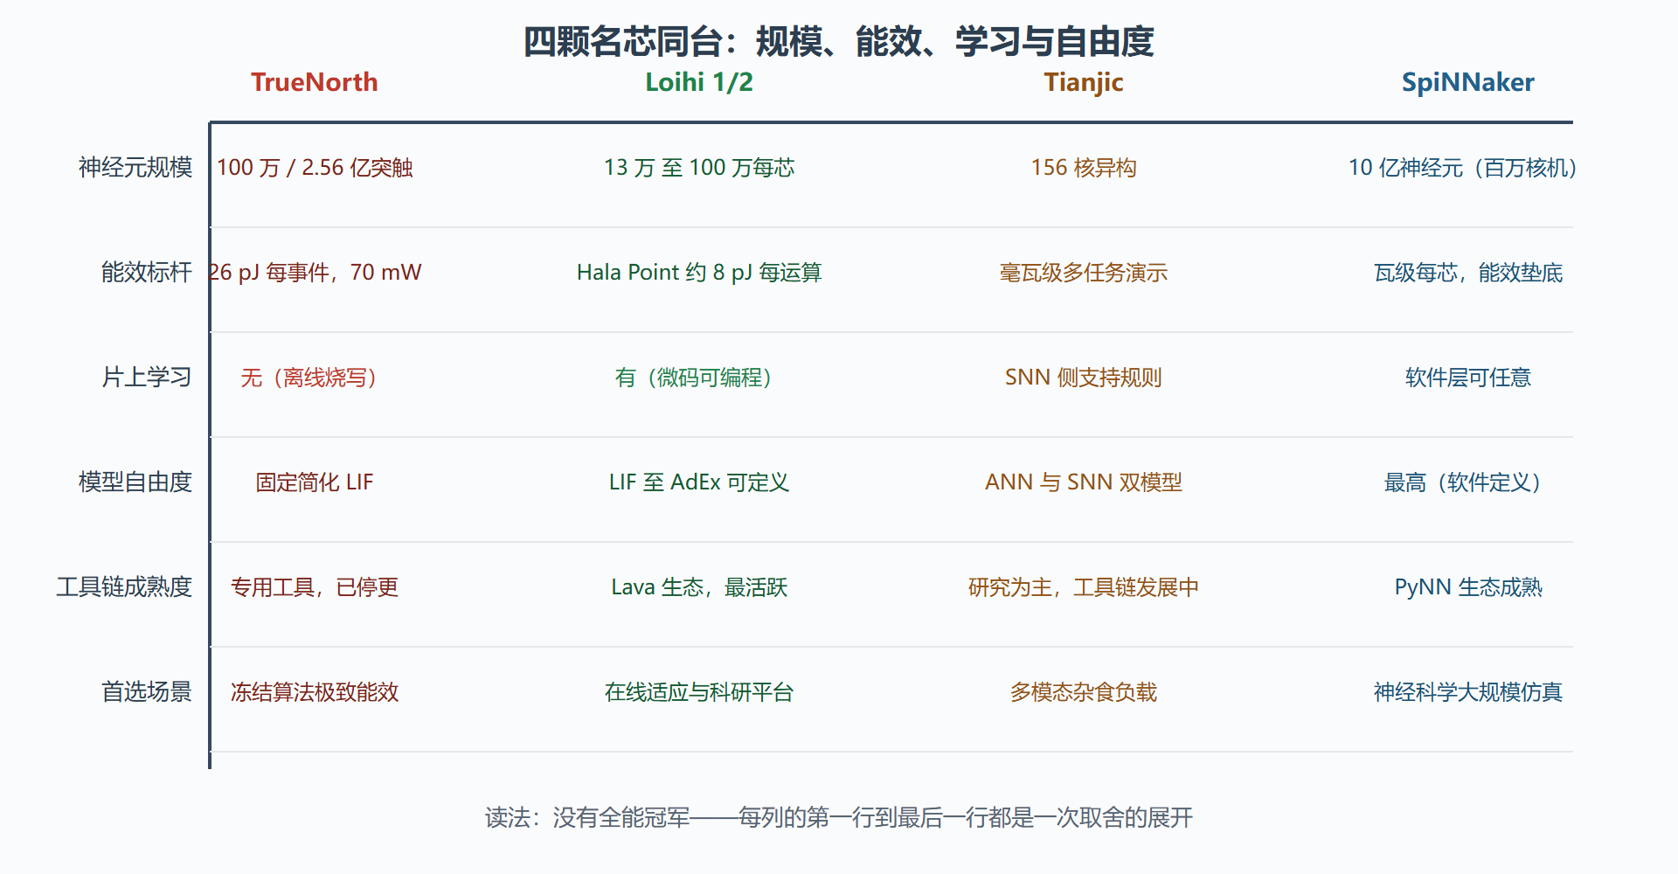Screen dimensions: 1678x874
Task: Click the cell ANN 与 SNN 双模型
Action: [1084, 482]
